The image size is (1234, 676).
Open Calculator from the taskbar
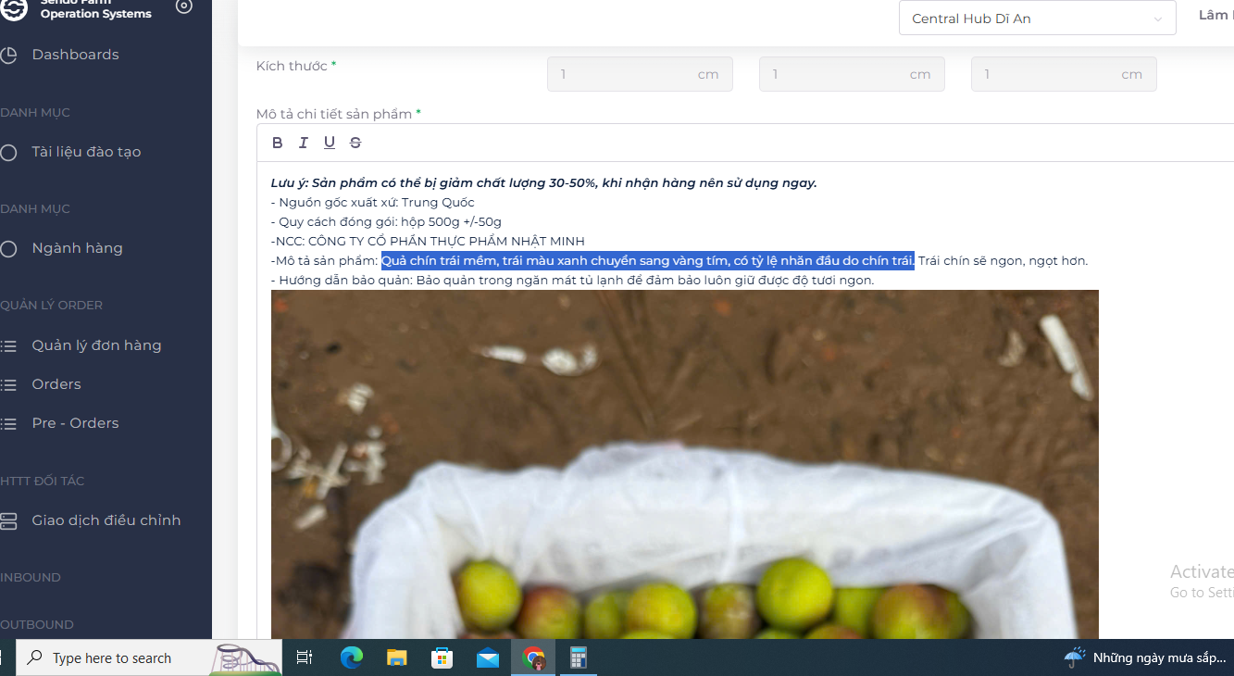[x=579, y=658]
